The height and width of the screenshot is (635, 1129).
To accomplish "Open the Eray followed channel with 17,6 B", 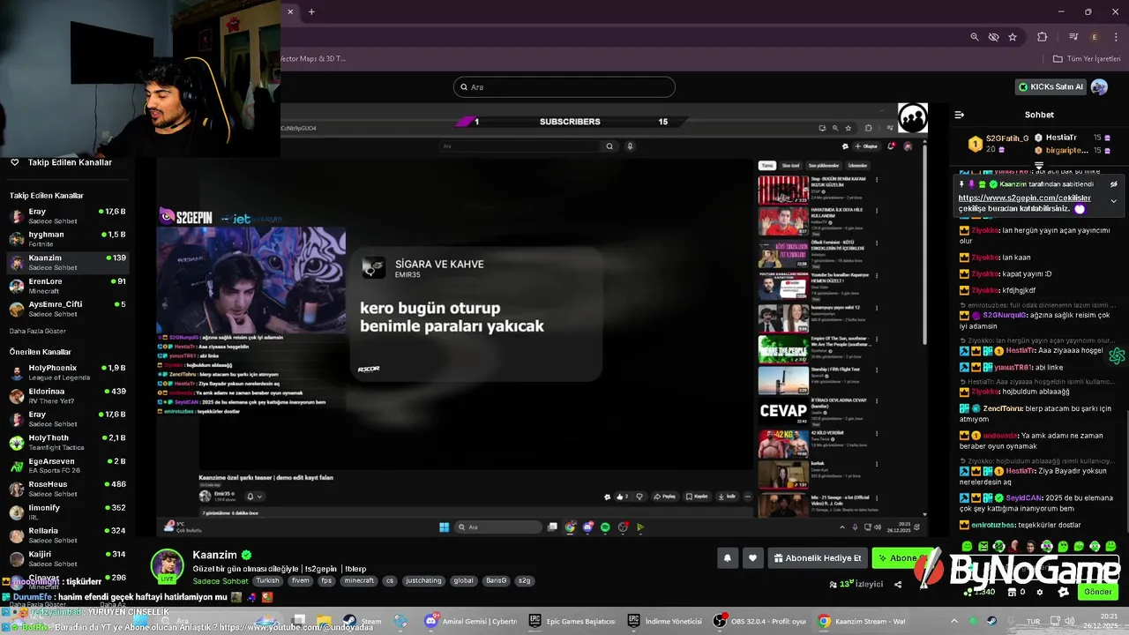I will (x=69, y=216).
